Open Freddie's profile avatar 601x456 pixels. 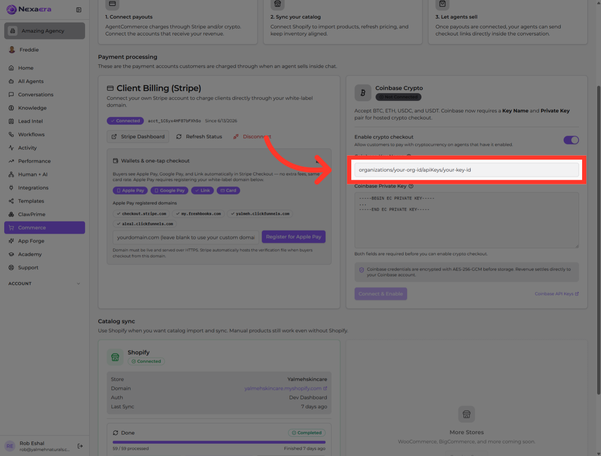tap(12, 50)
